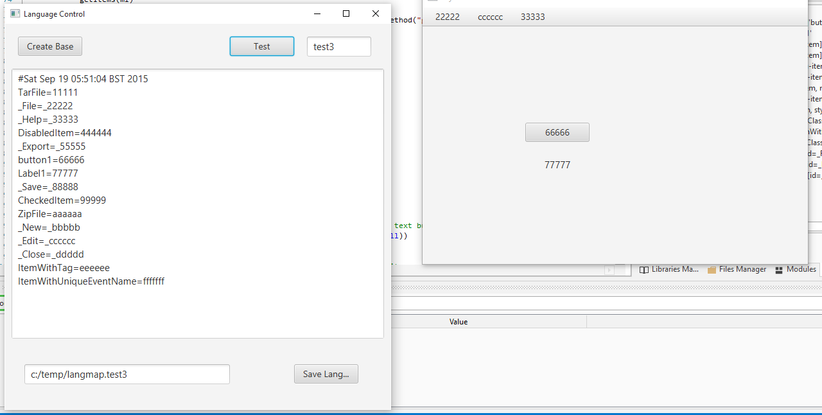The height and width of the screenshot is (415, 822).
Task: Click the line _Export=_55555
Action: [52, 146]
